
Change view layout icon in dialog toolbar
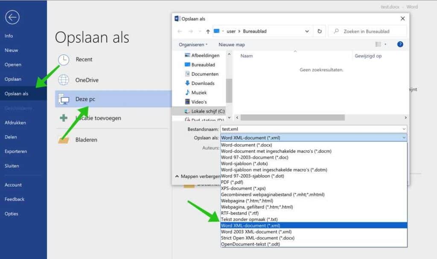coord(378,44)
